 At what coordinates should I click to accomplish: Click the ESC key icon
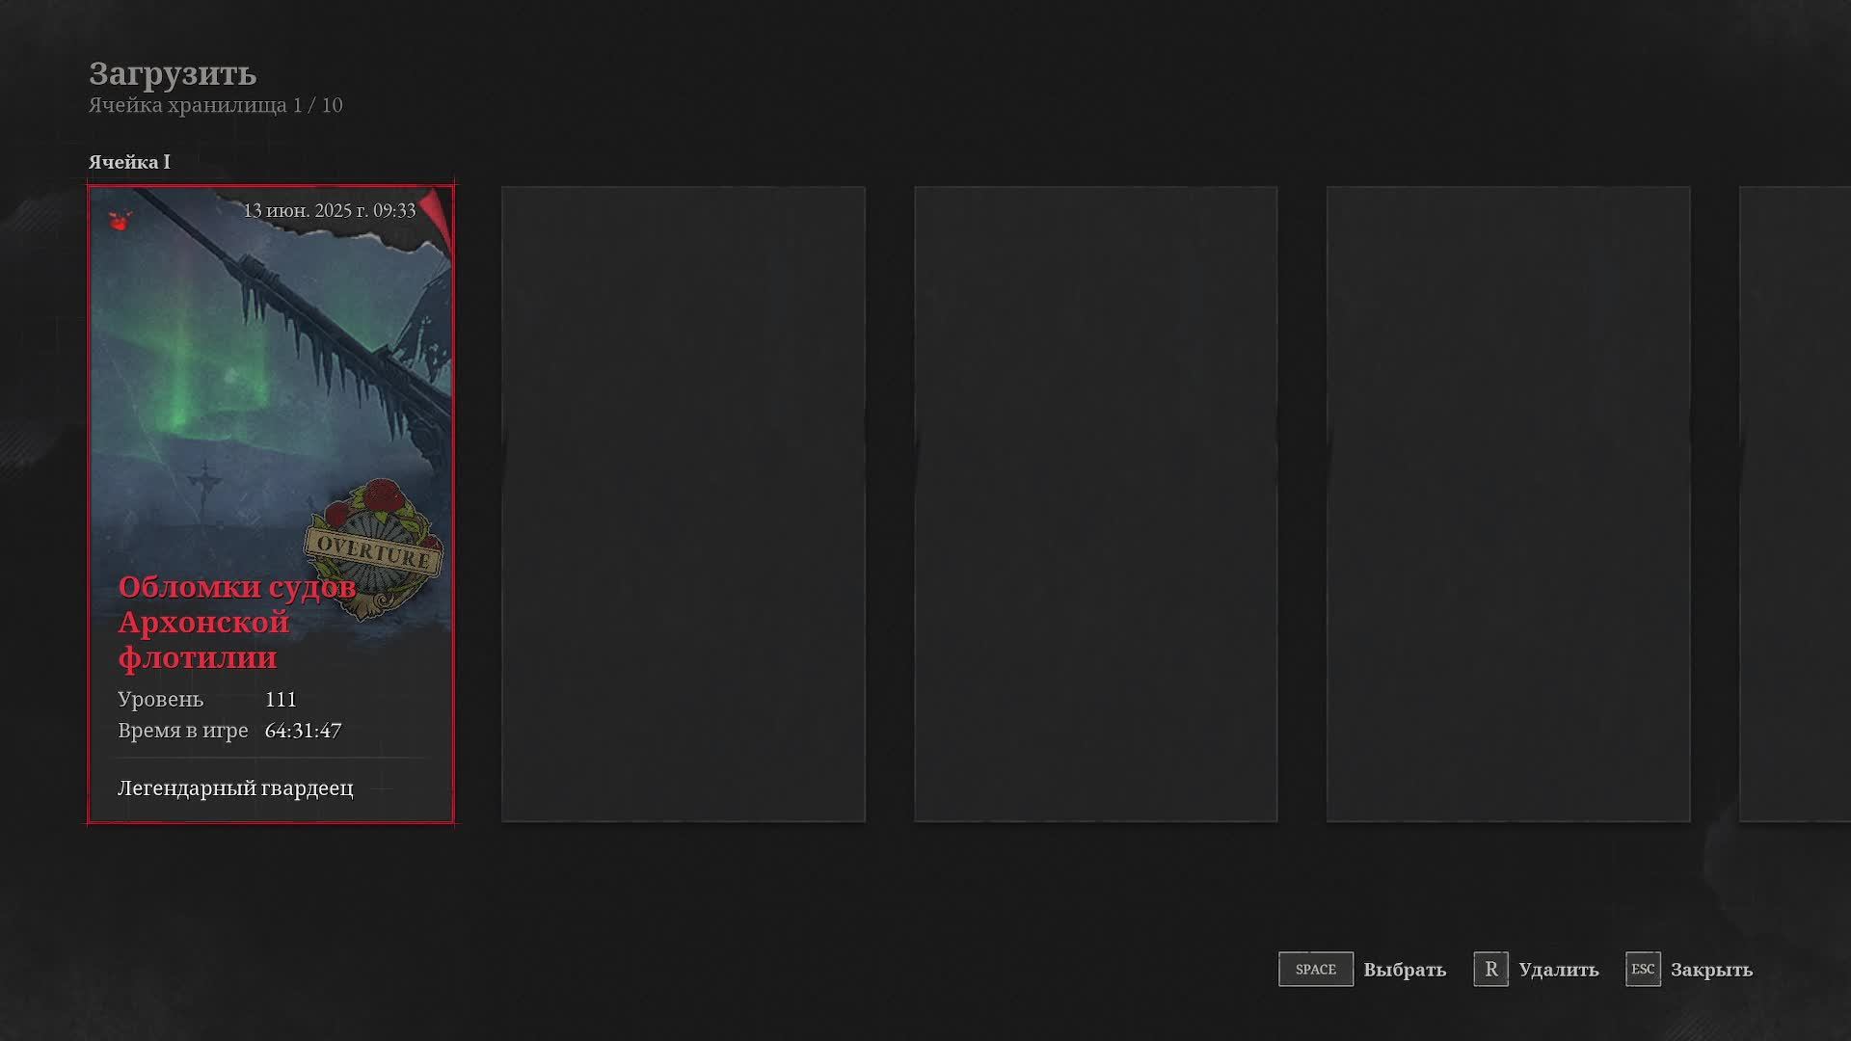[x=1643, y=969]
